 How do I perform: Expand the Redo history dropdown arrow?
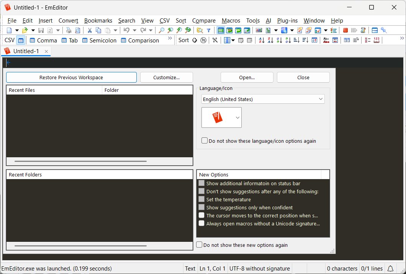151,30
